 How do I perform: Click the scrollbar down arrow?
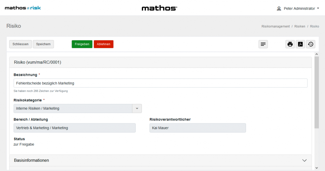point(316,168)
